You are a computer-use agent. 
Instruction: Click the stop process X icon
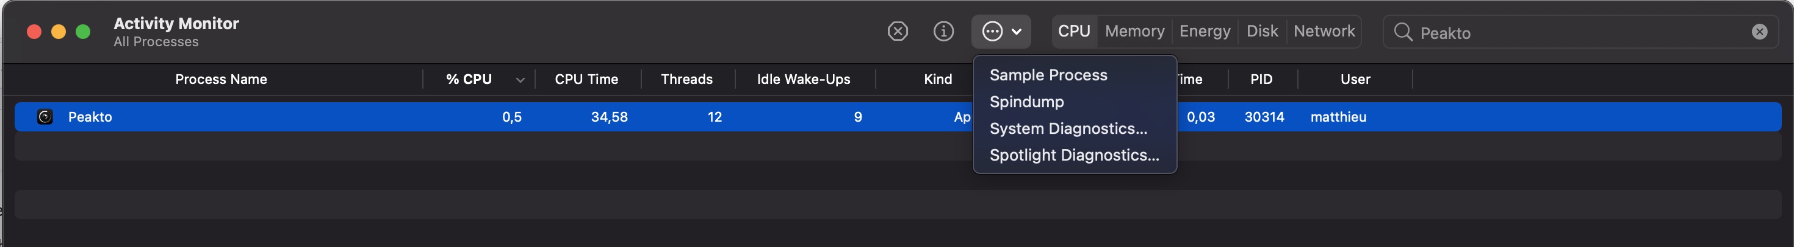click(x=898, y=31)
